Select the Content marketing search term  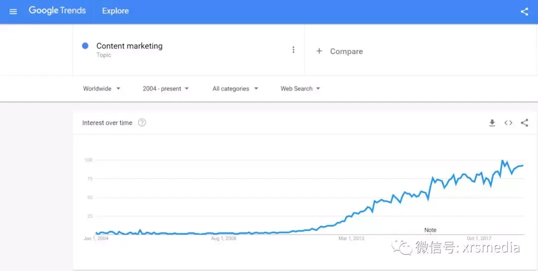click(130, 46)
